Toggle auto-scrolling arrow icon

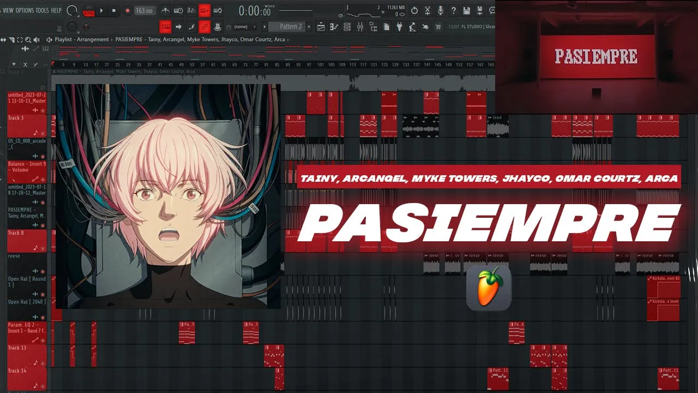click(179, 26)
